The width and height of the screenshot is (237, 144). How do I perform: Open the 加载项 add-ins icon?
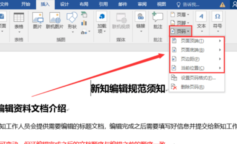102,16
